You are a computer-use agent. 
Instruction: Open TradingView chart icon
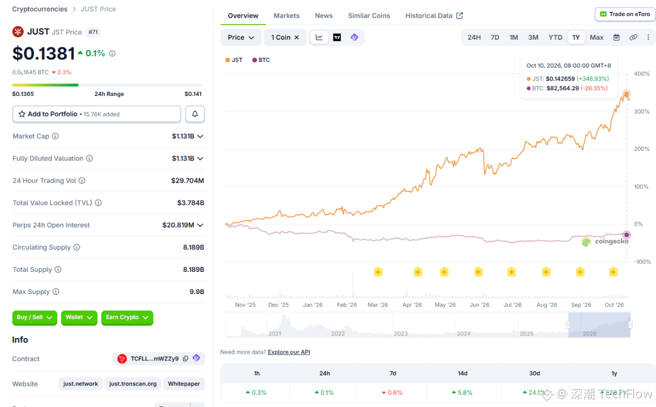click(x=337, y=37)
